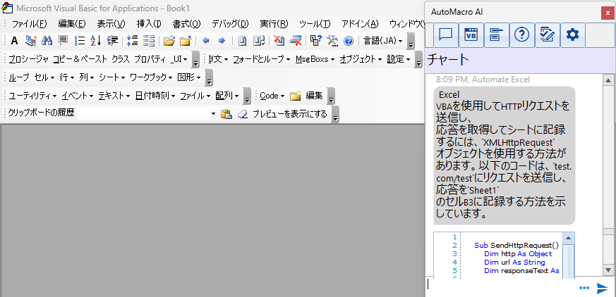Open the デバッグ(D) menu
This screenshot has height=297, width=616.
[x=230, y=23]
